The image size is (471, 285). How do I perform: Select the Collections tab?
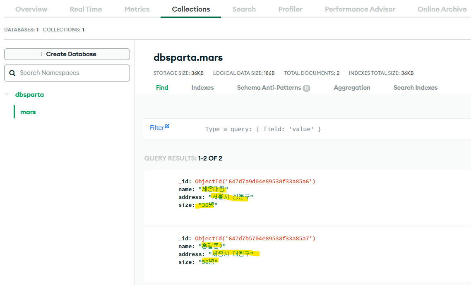[191, 10]
